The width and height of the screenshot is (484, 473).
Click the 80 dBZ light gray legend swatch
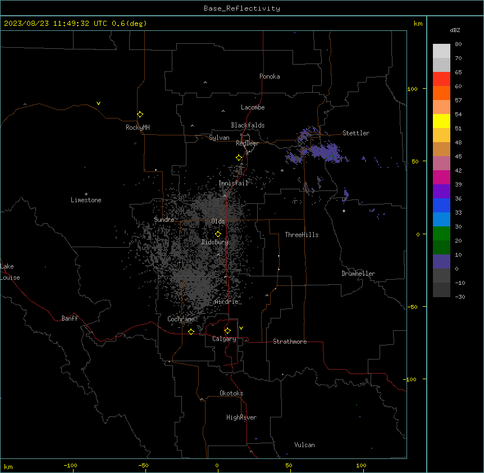coord(441,51)
